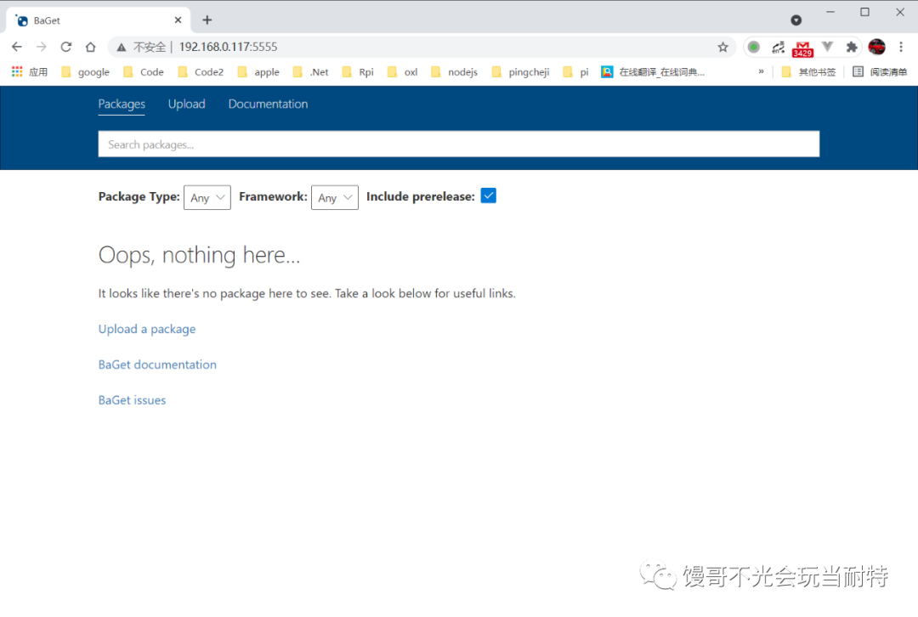Bookmark this page with the star icon

(x=723, y=48)
